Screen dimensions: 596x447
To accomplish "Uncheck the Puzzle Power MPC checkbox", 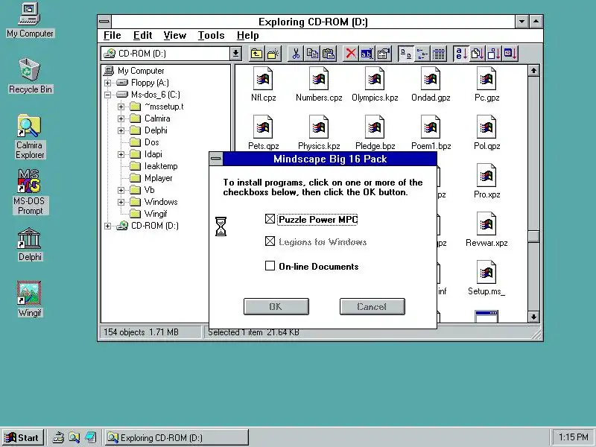I will (x=270, y=219).
